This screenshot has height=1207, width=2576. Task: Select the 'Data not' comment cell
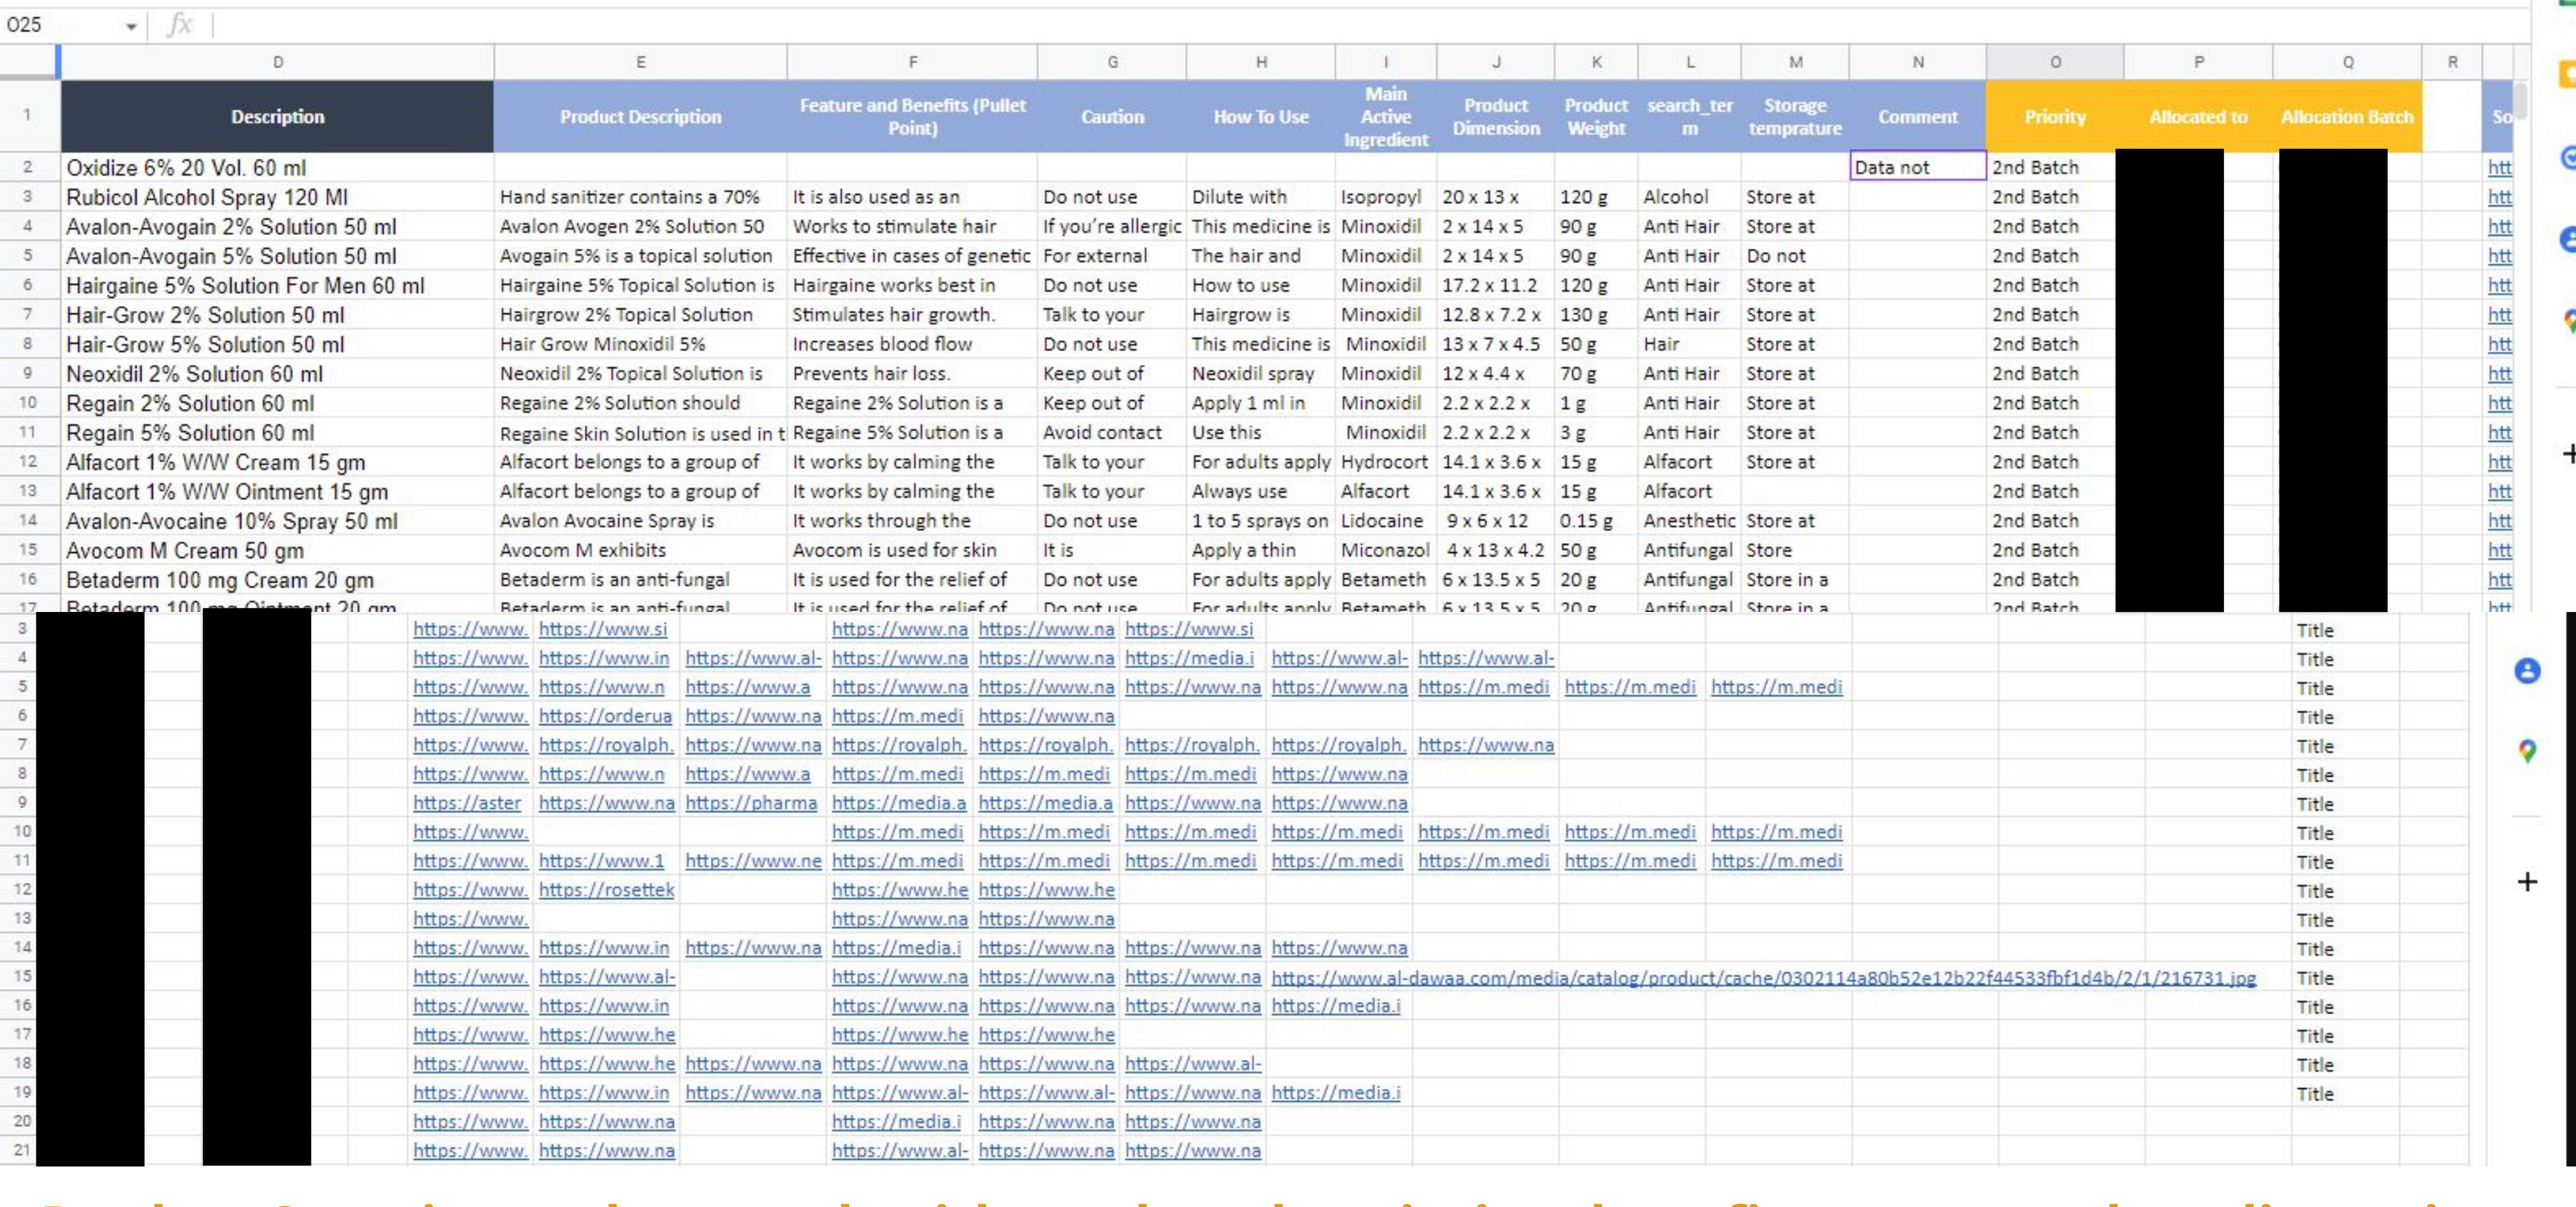(1916, 167)
